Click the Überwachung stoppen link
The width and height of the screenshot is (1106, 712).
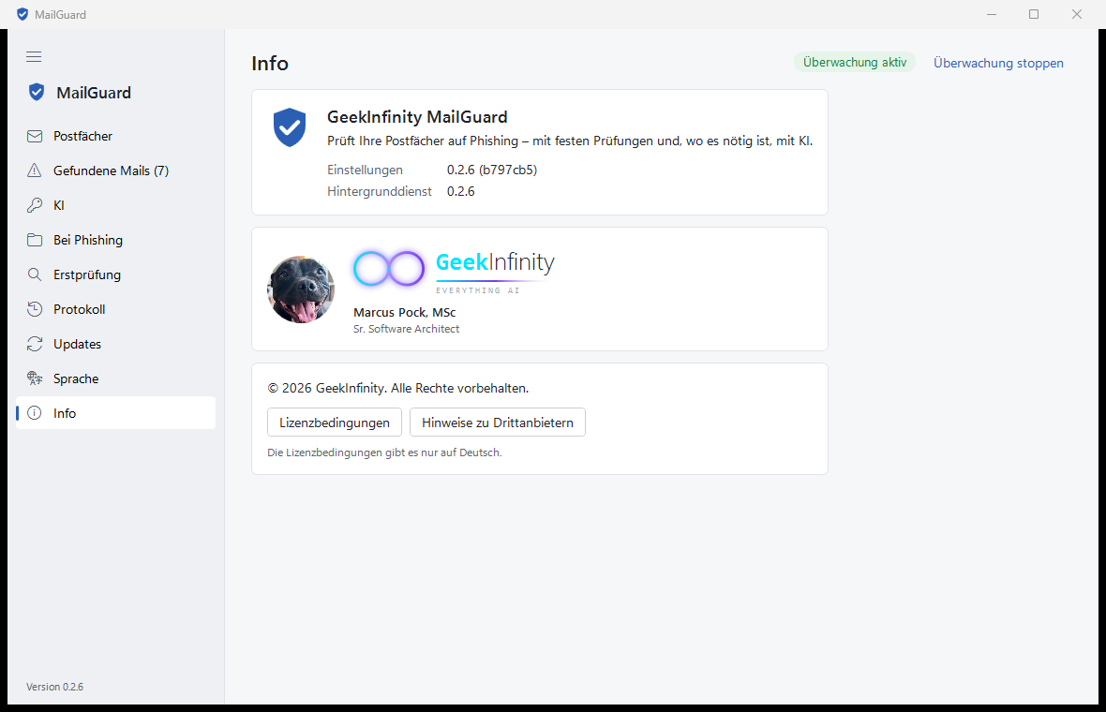[x=998, y=63]
